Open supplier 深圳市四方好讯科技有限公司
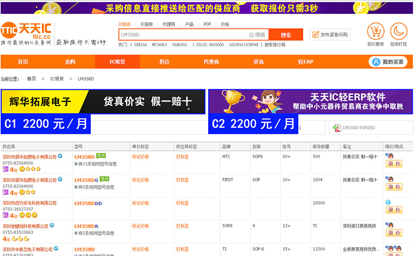The height and width of the screenshot is (256, 414). tap(30, 203)
